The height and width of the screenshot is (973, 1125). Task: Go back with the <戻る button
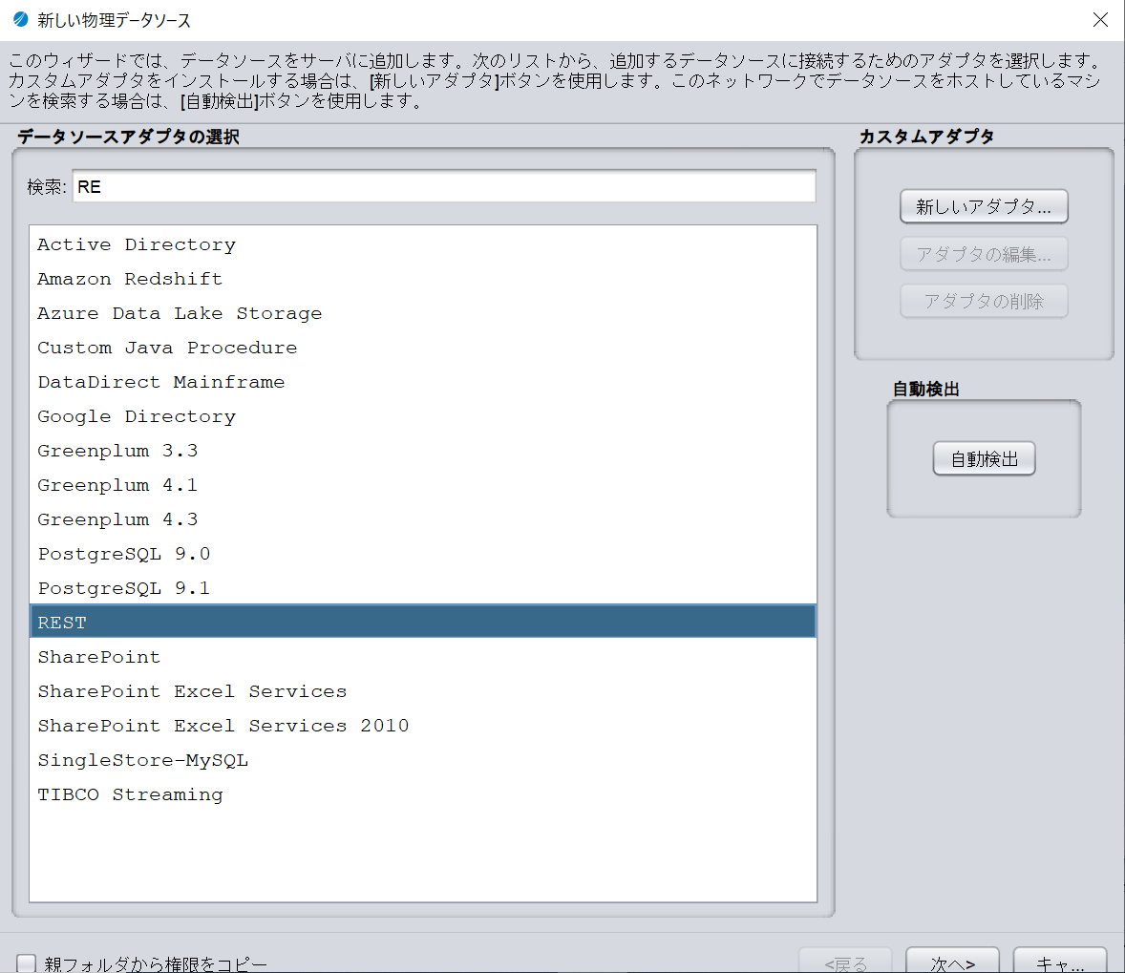tap(845, 962)
